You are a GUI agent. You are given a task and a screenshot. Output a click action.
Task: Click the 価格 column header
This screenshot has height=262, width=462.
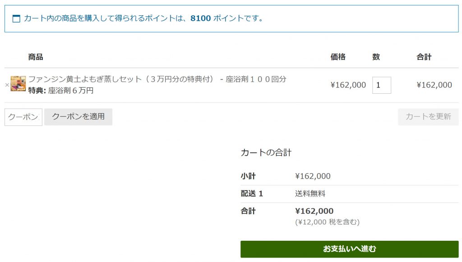(338, 57)
